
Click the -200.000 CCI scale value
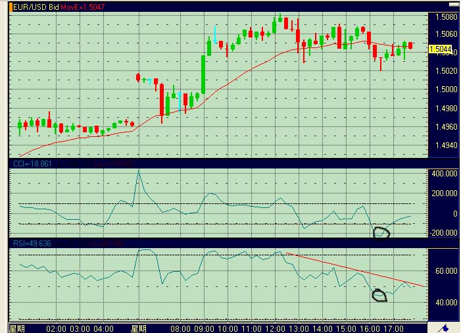coord(444,233)
